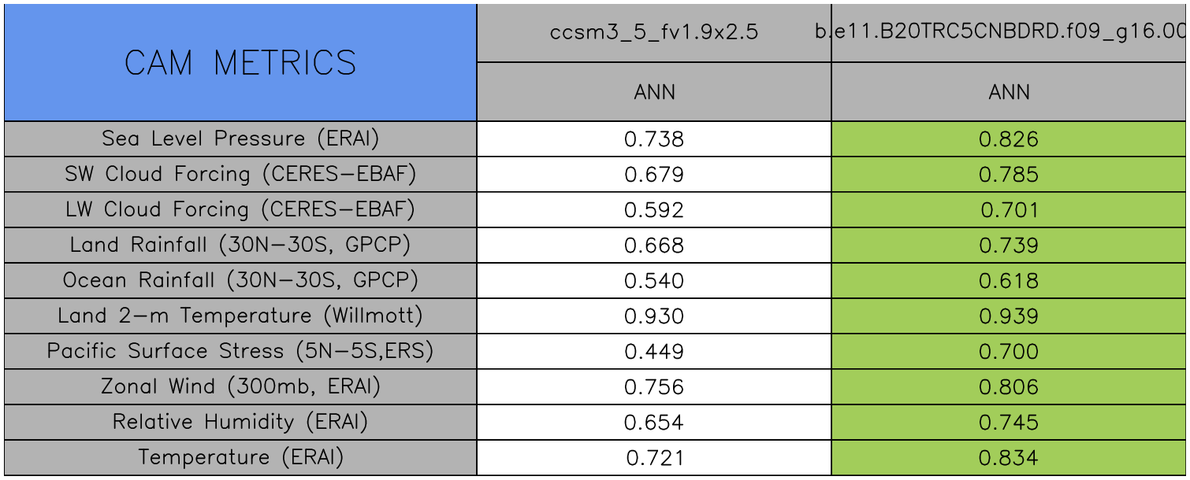Screen dimensions: 1190x480
Task: Click the green 0.939 temperature value cell
Action: 1009,316
